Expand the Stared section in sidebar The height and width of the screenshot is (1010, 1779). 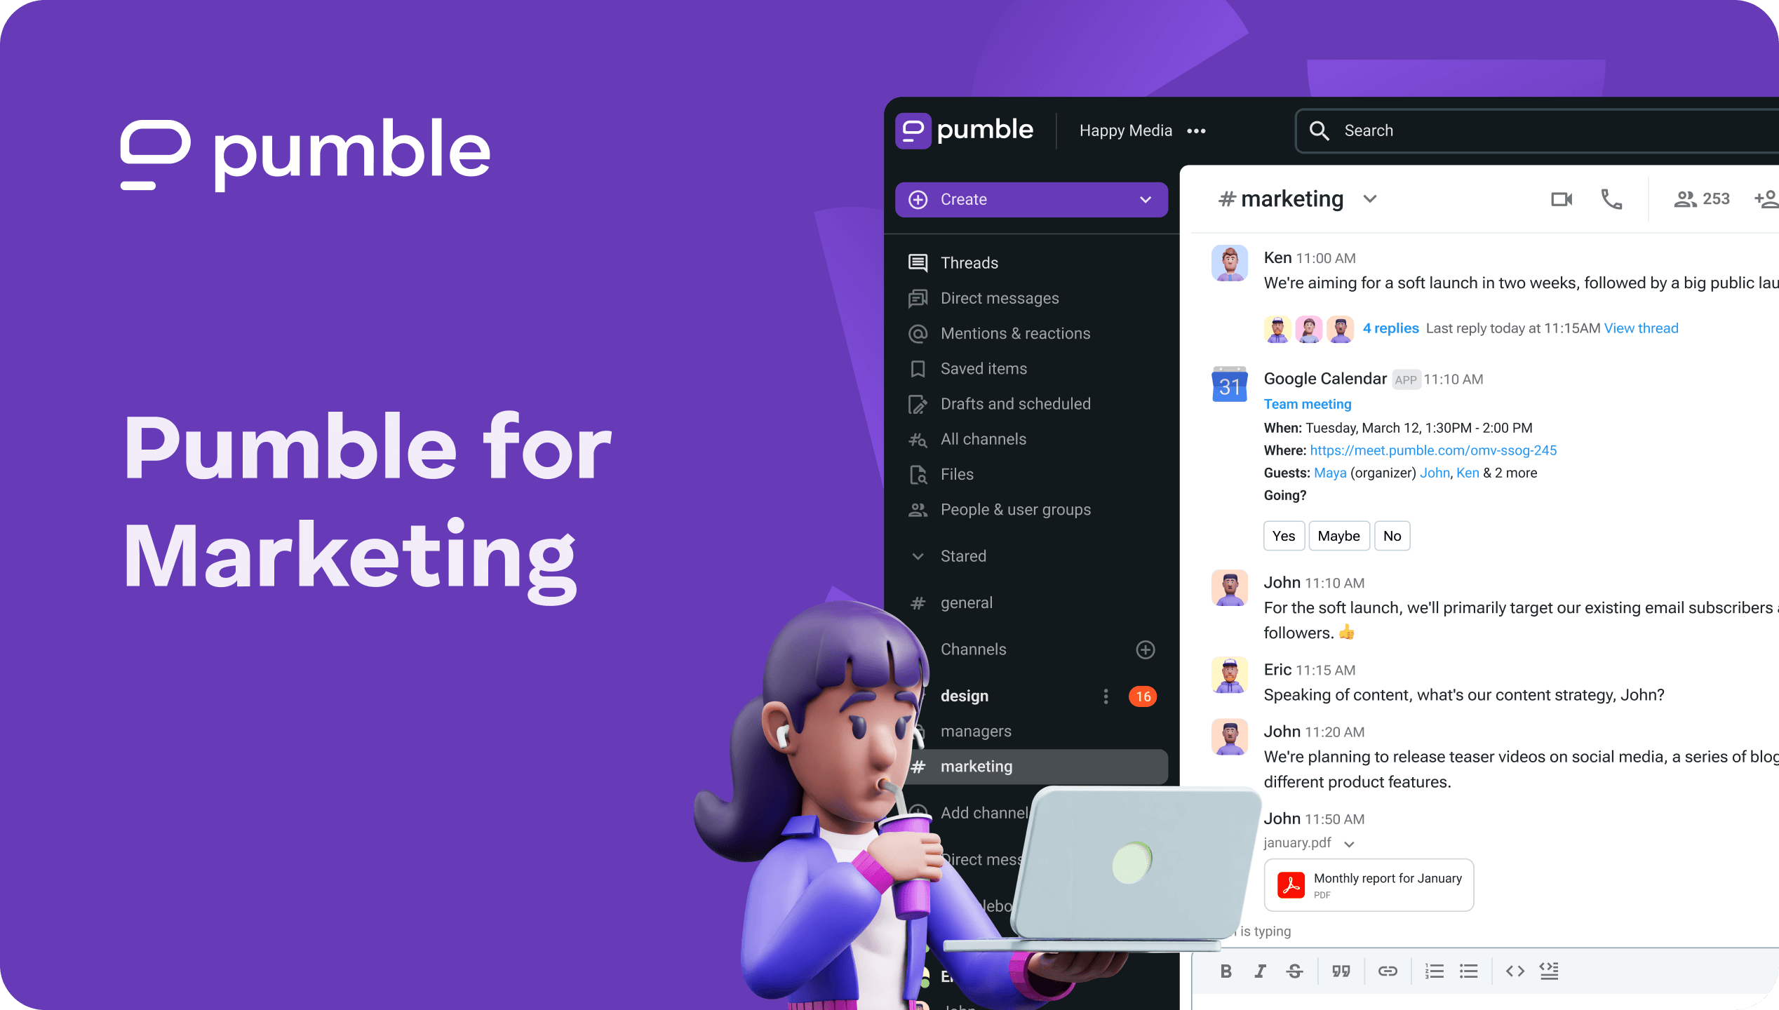[x=920, y=555]
